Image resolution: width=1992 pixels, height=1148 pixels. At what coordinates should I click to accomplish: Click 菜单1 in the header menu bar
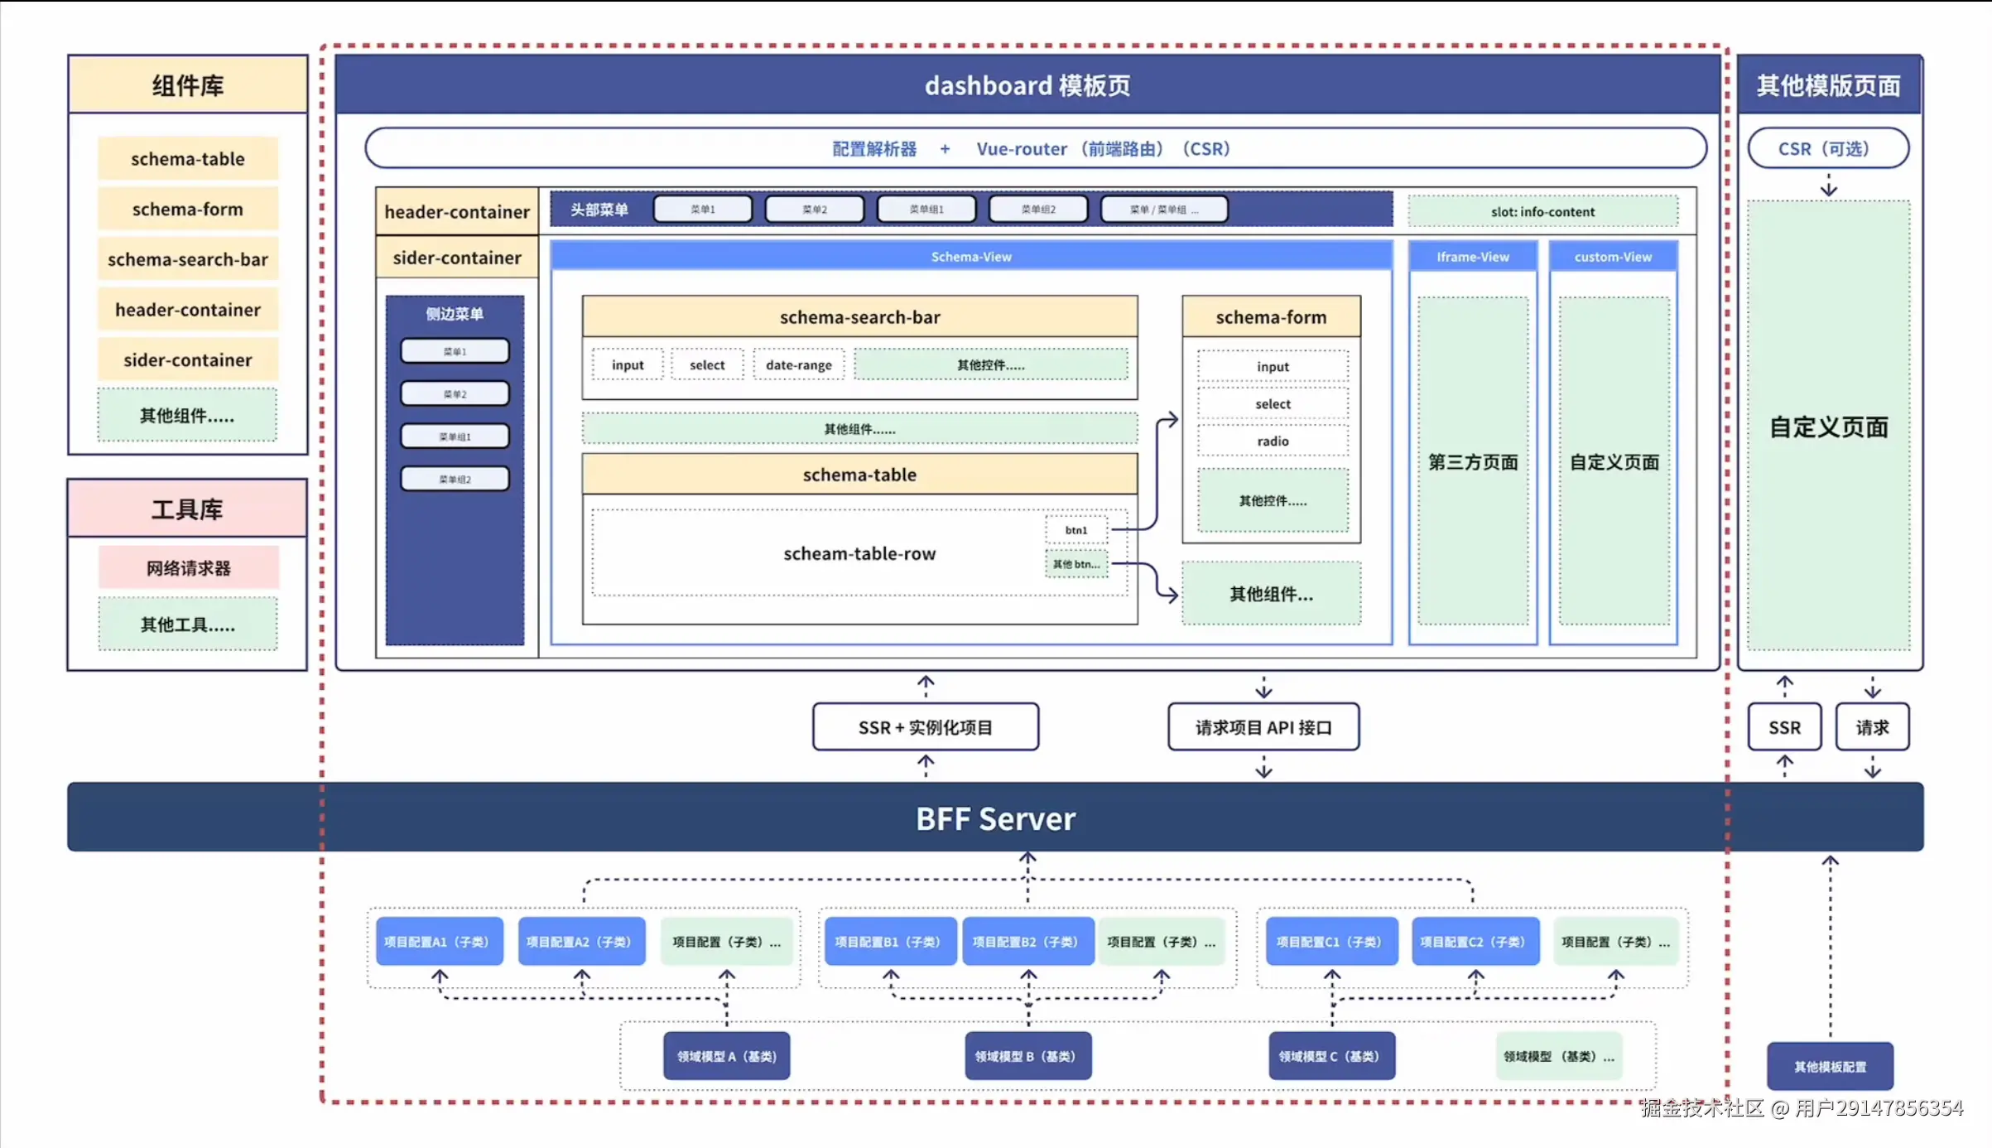click(702, 210)
